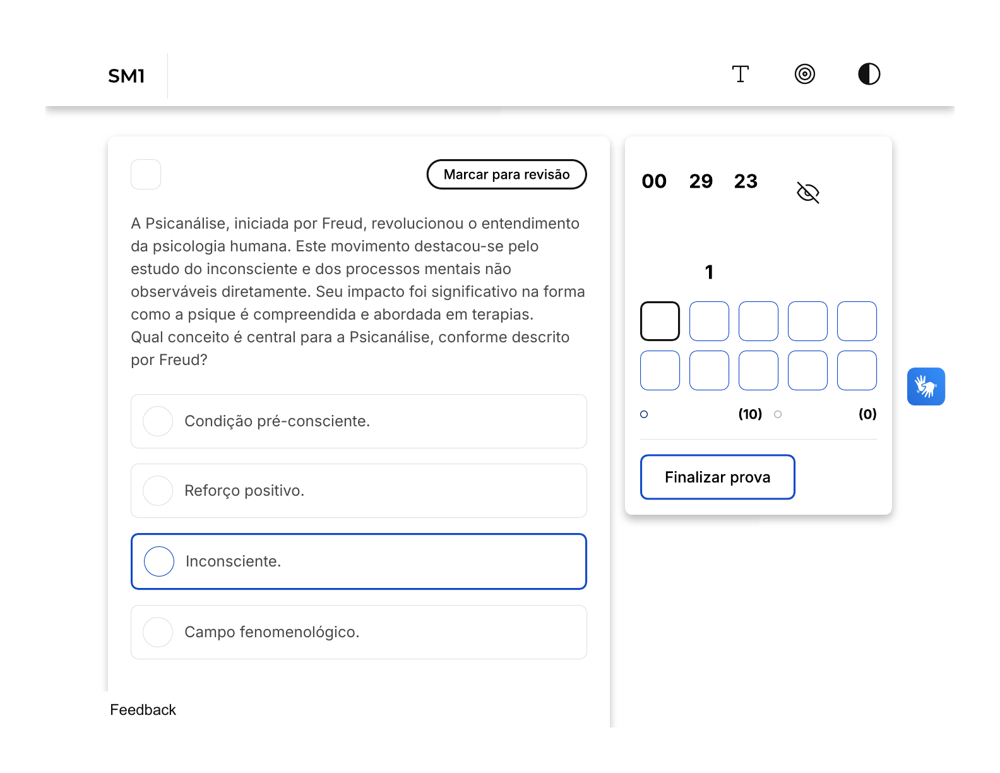The height and width of the screenshot is (773, 1000).
Task: Choose the "Reforço positivo." answer option
Action: tap(359, 491)
